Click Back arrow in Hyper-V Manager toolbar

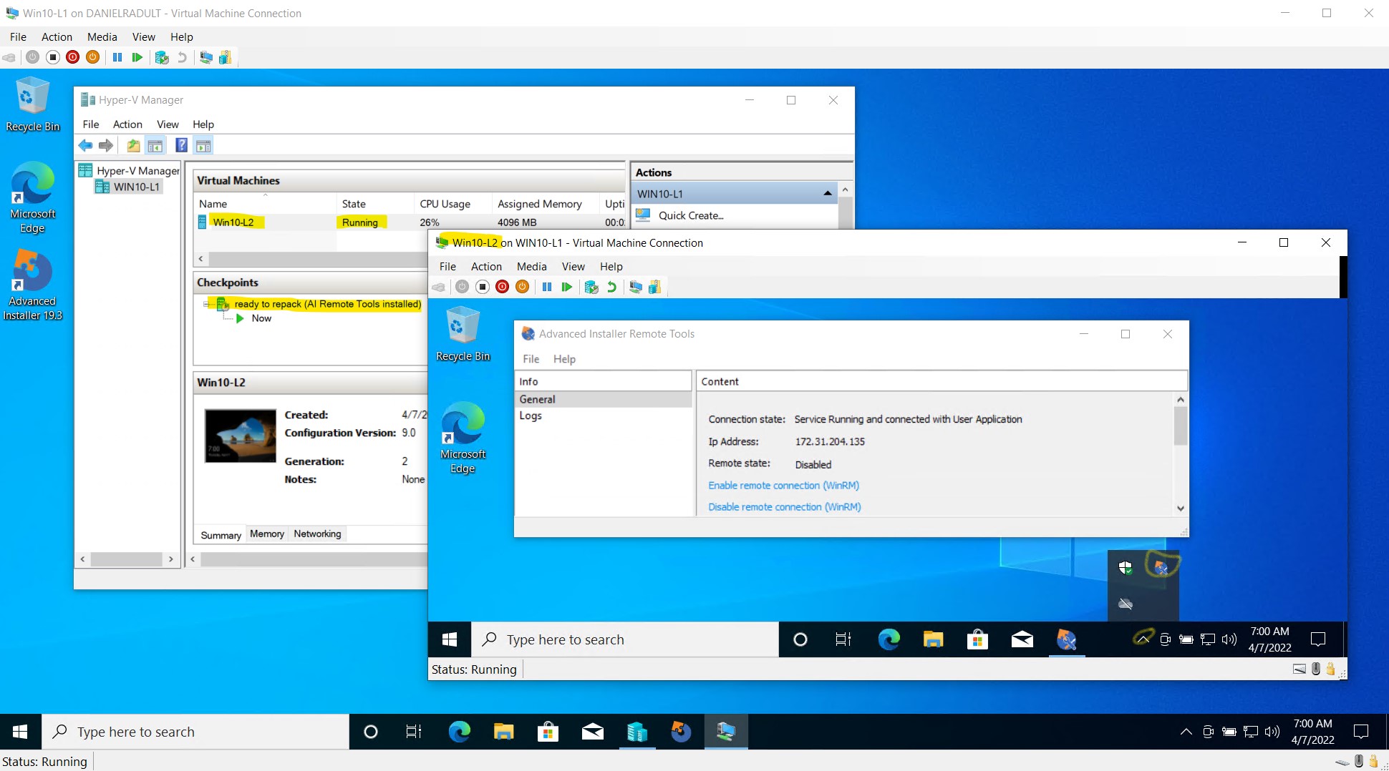point(85,146)
